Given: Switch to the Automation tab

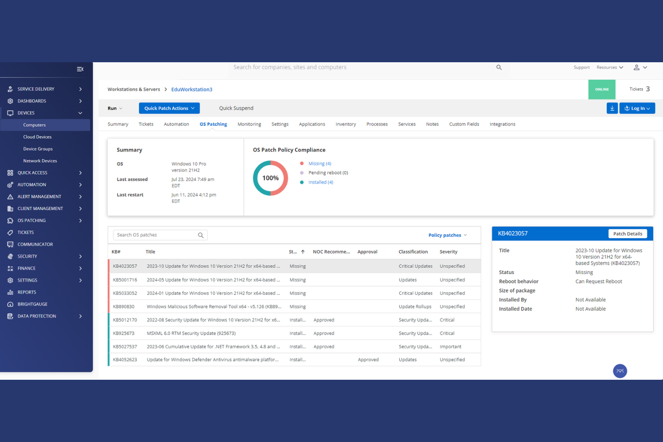Looking at the screenshot, I should [x=177, y=124].
